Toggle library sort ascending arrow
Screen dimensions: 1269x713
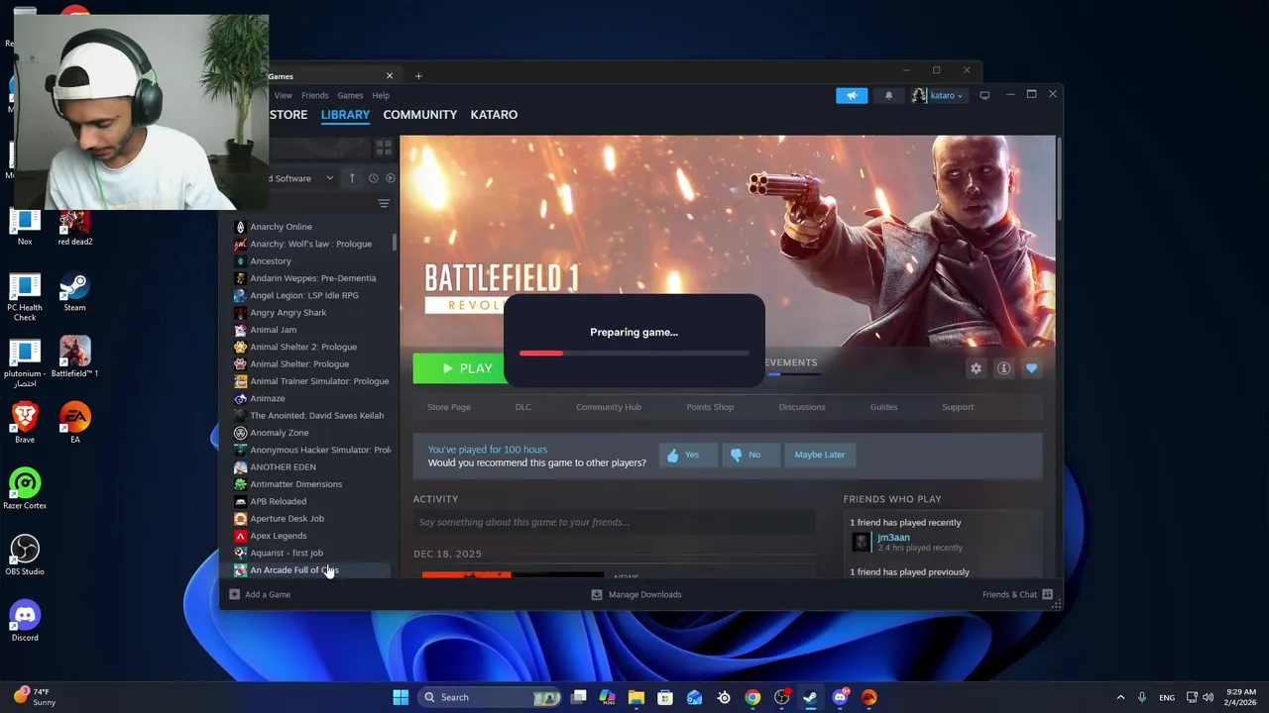tap(352, 178)
